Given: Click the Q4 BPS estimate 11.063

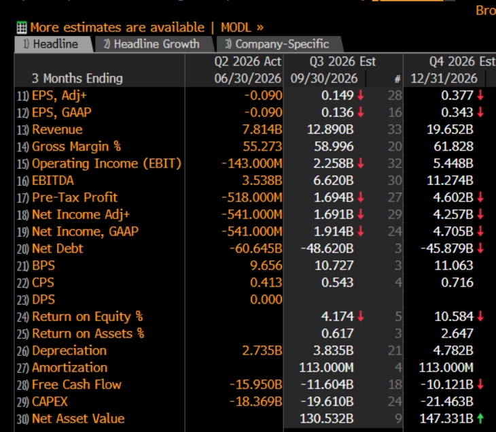Looking at the screenshot, I should 454,266.
